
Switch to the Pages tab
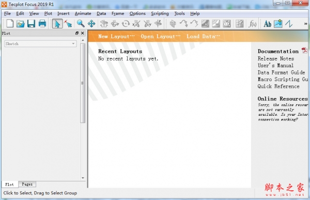[x=27, y=184]
